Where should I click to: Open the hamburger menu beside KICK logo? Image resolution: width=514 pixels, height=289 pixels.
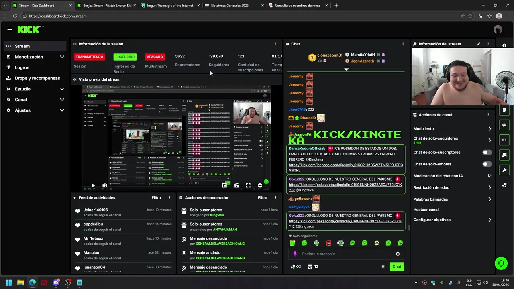[x=9, y=29]
